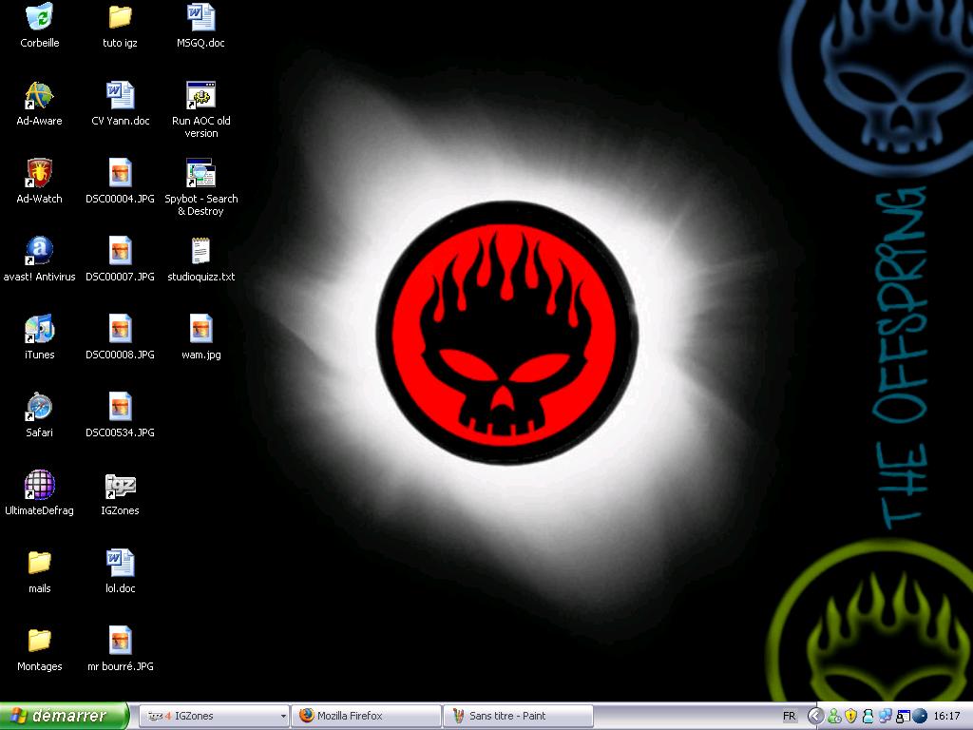Select the iTunes shortcut icon
The width and height of the screenshot is (973, 730).
click(39, 336)
